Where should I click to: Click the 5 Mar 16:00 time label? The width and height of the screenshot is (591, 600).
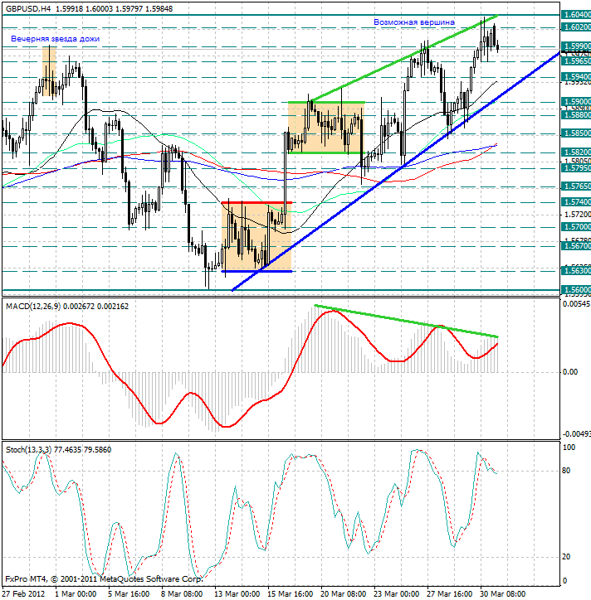click(129, 594)
